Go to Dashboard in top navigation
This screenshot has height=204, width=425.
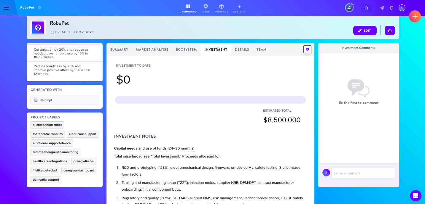tap(188, 9)
